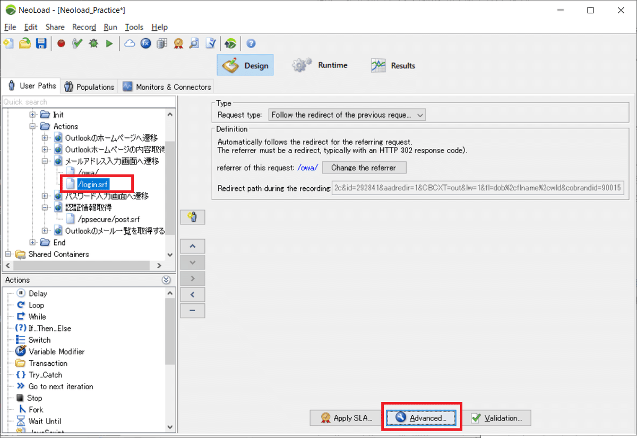Click the right arrow indent button
Viewport: 637px width, 438px height.
tap(193, 278)
